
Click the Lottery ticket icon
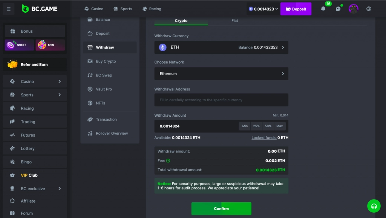(x=12, y=148)
